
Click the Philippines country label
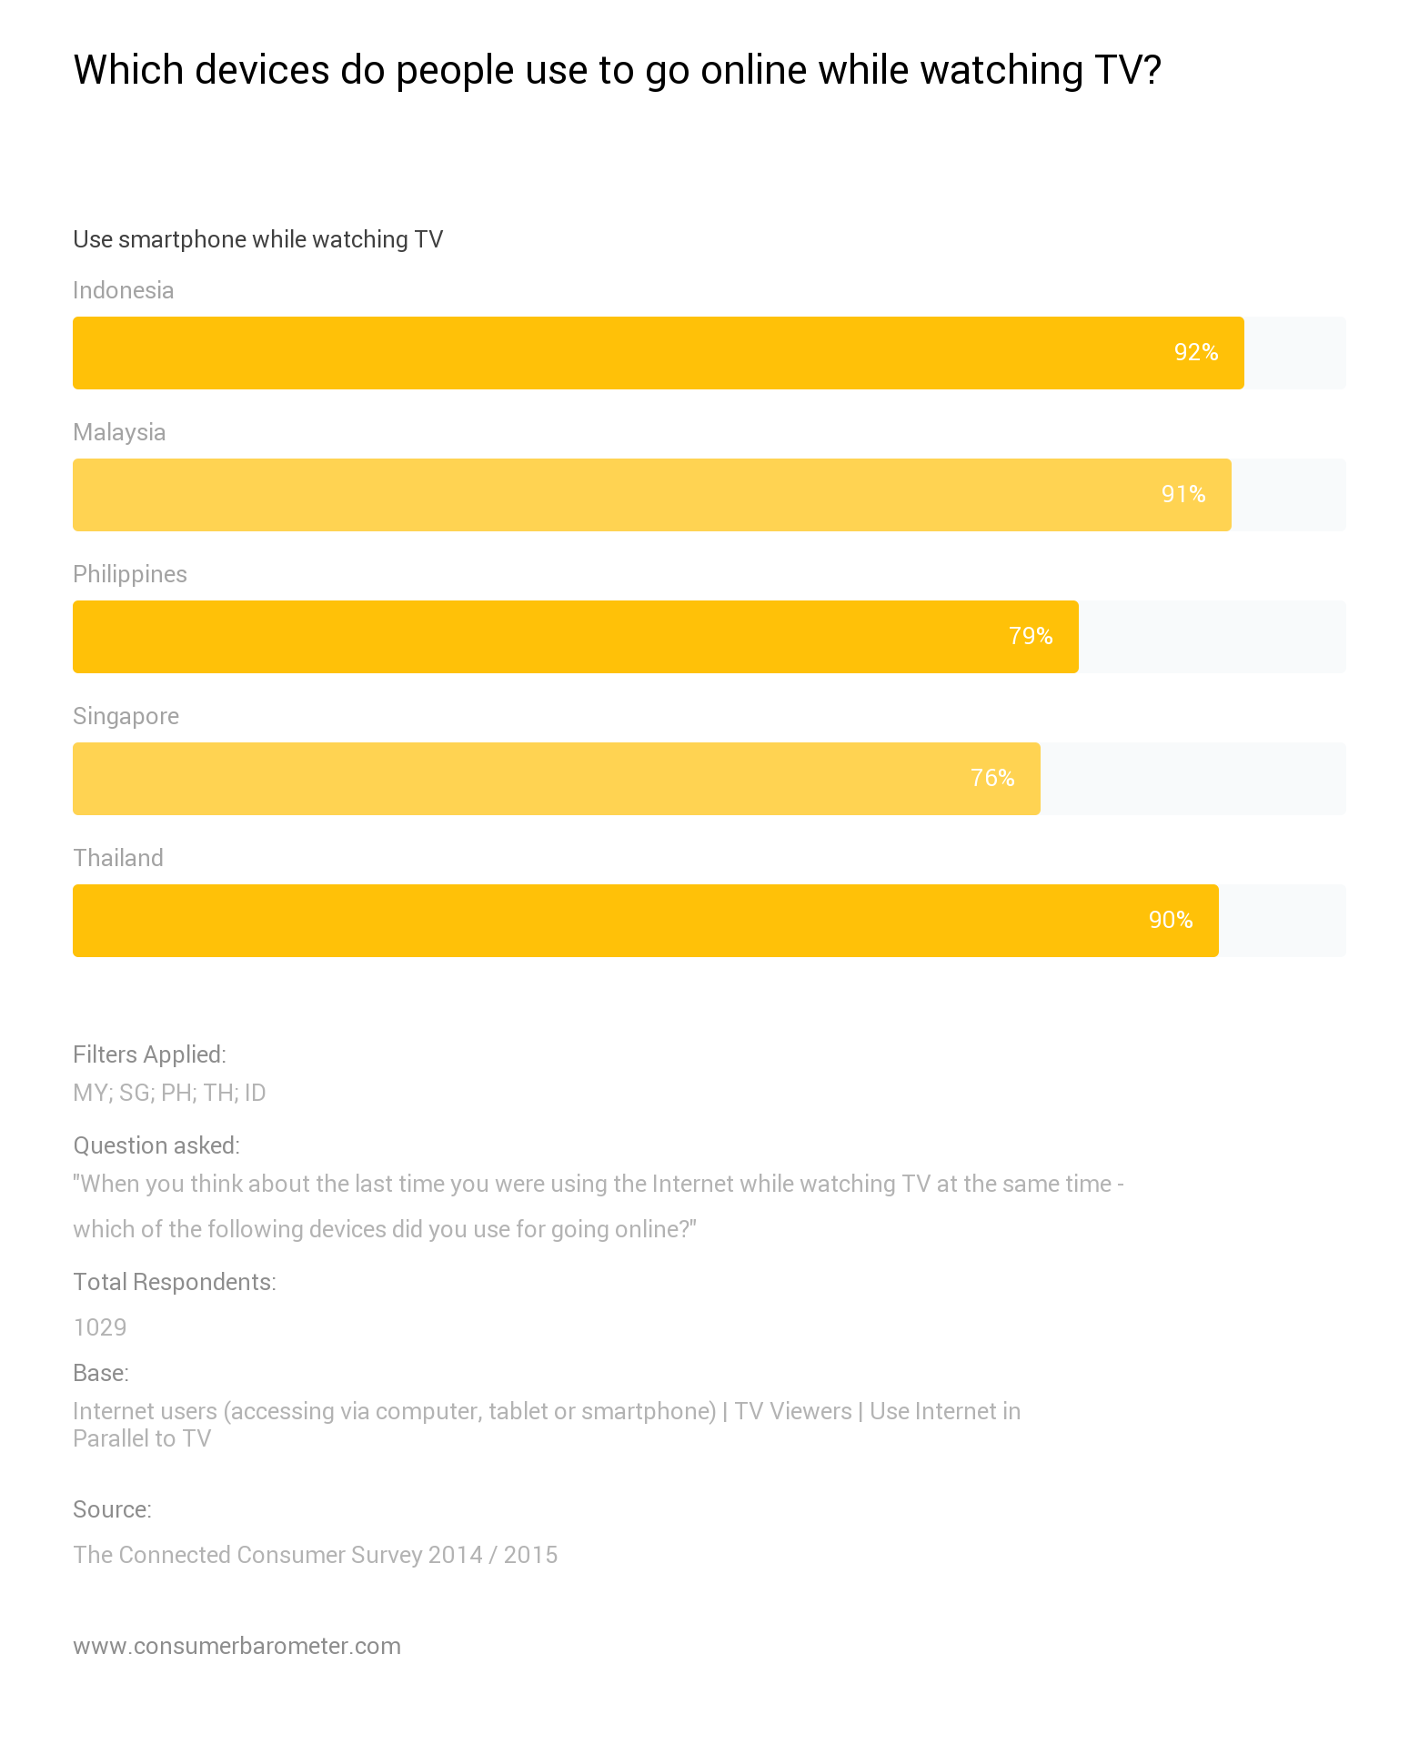130,574
